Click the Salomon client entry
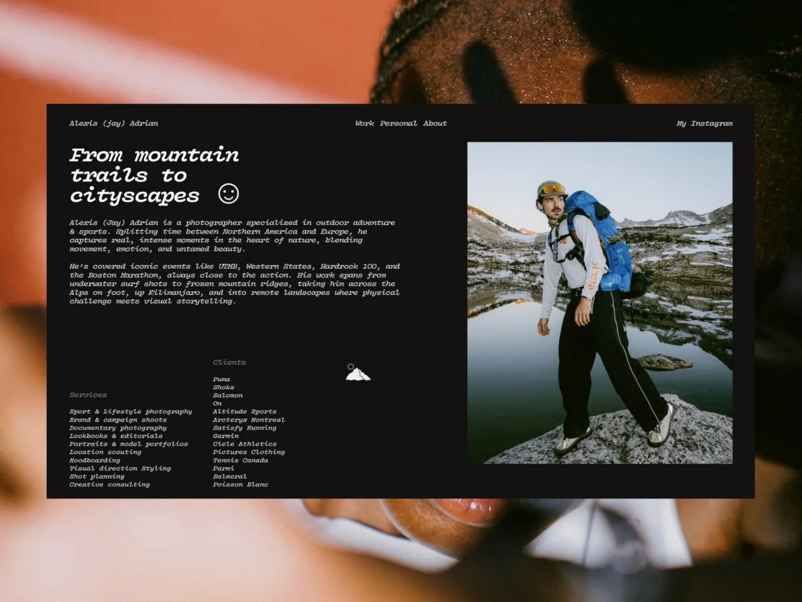The image size is (802, 602). (x=228, y=395)
